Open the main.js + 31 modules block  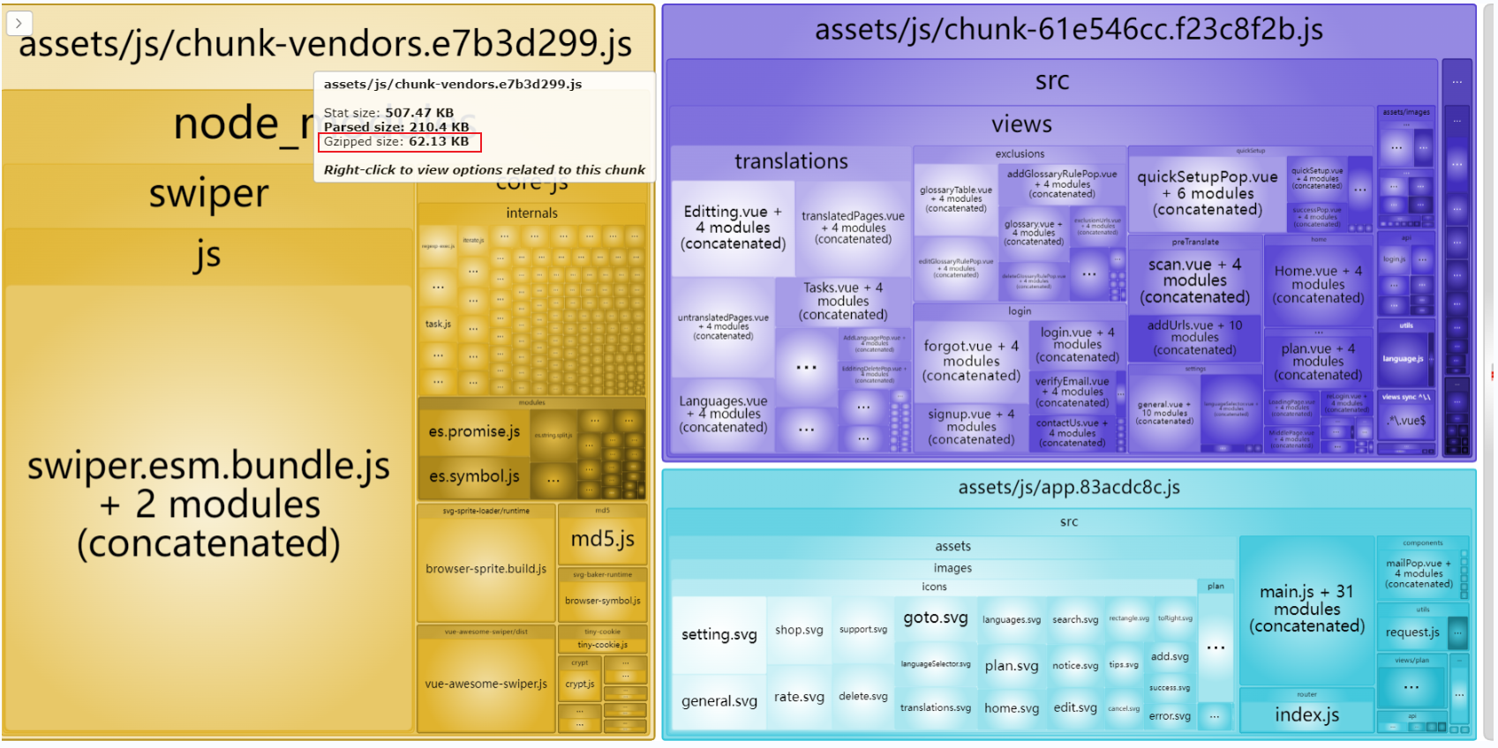click(x=1306, y=610)
